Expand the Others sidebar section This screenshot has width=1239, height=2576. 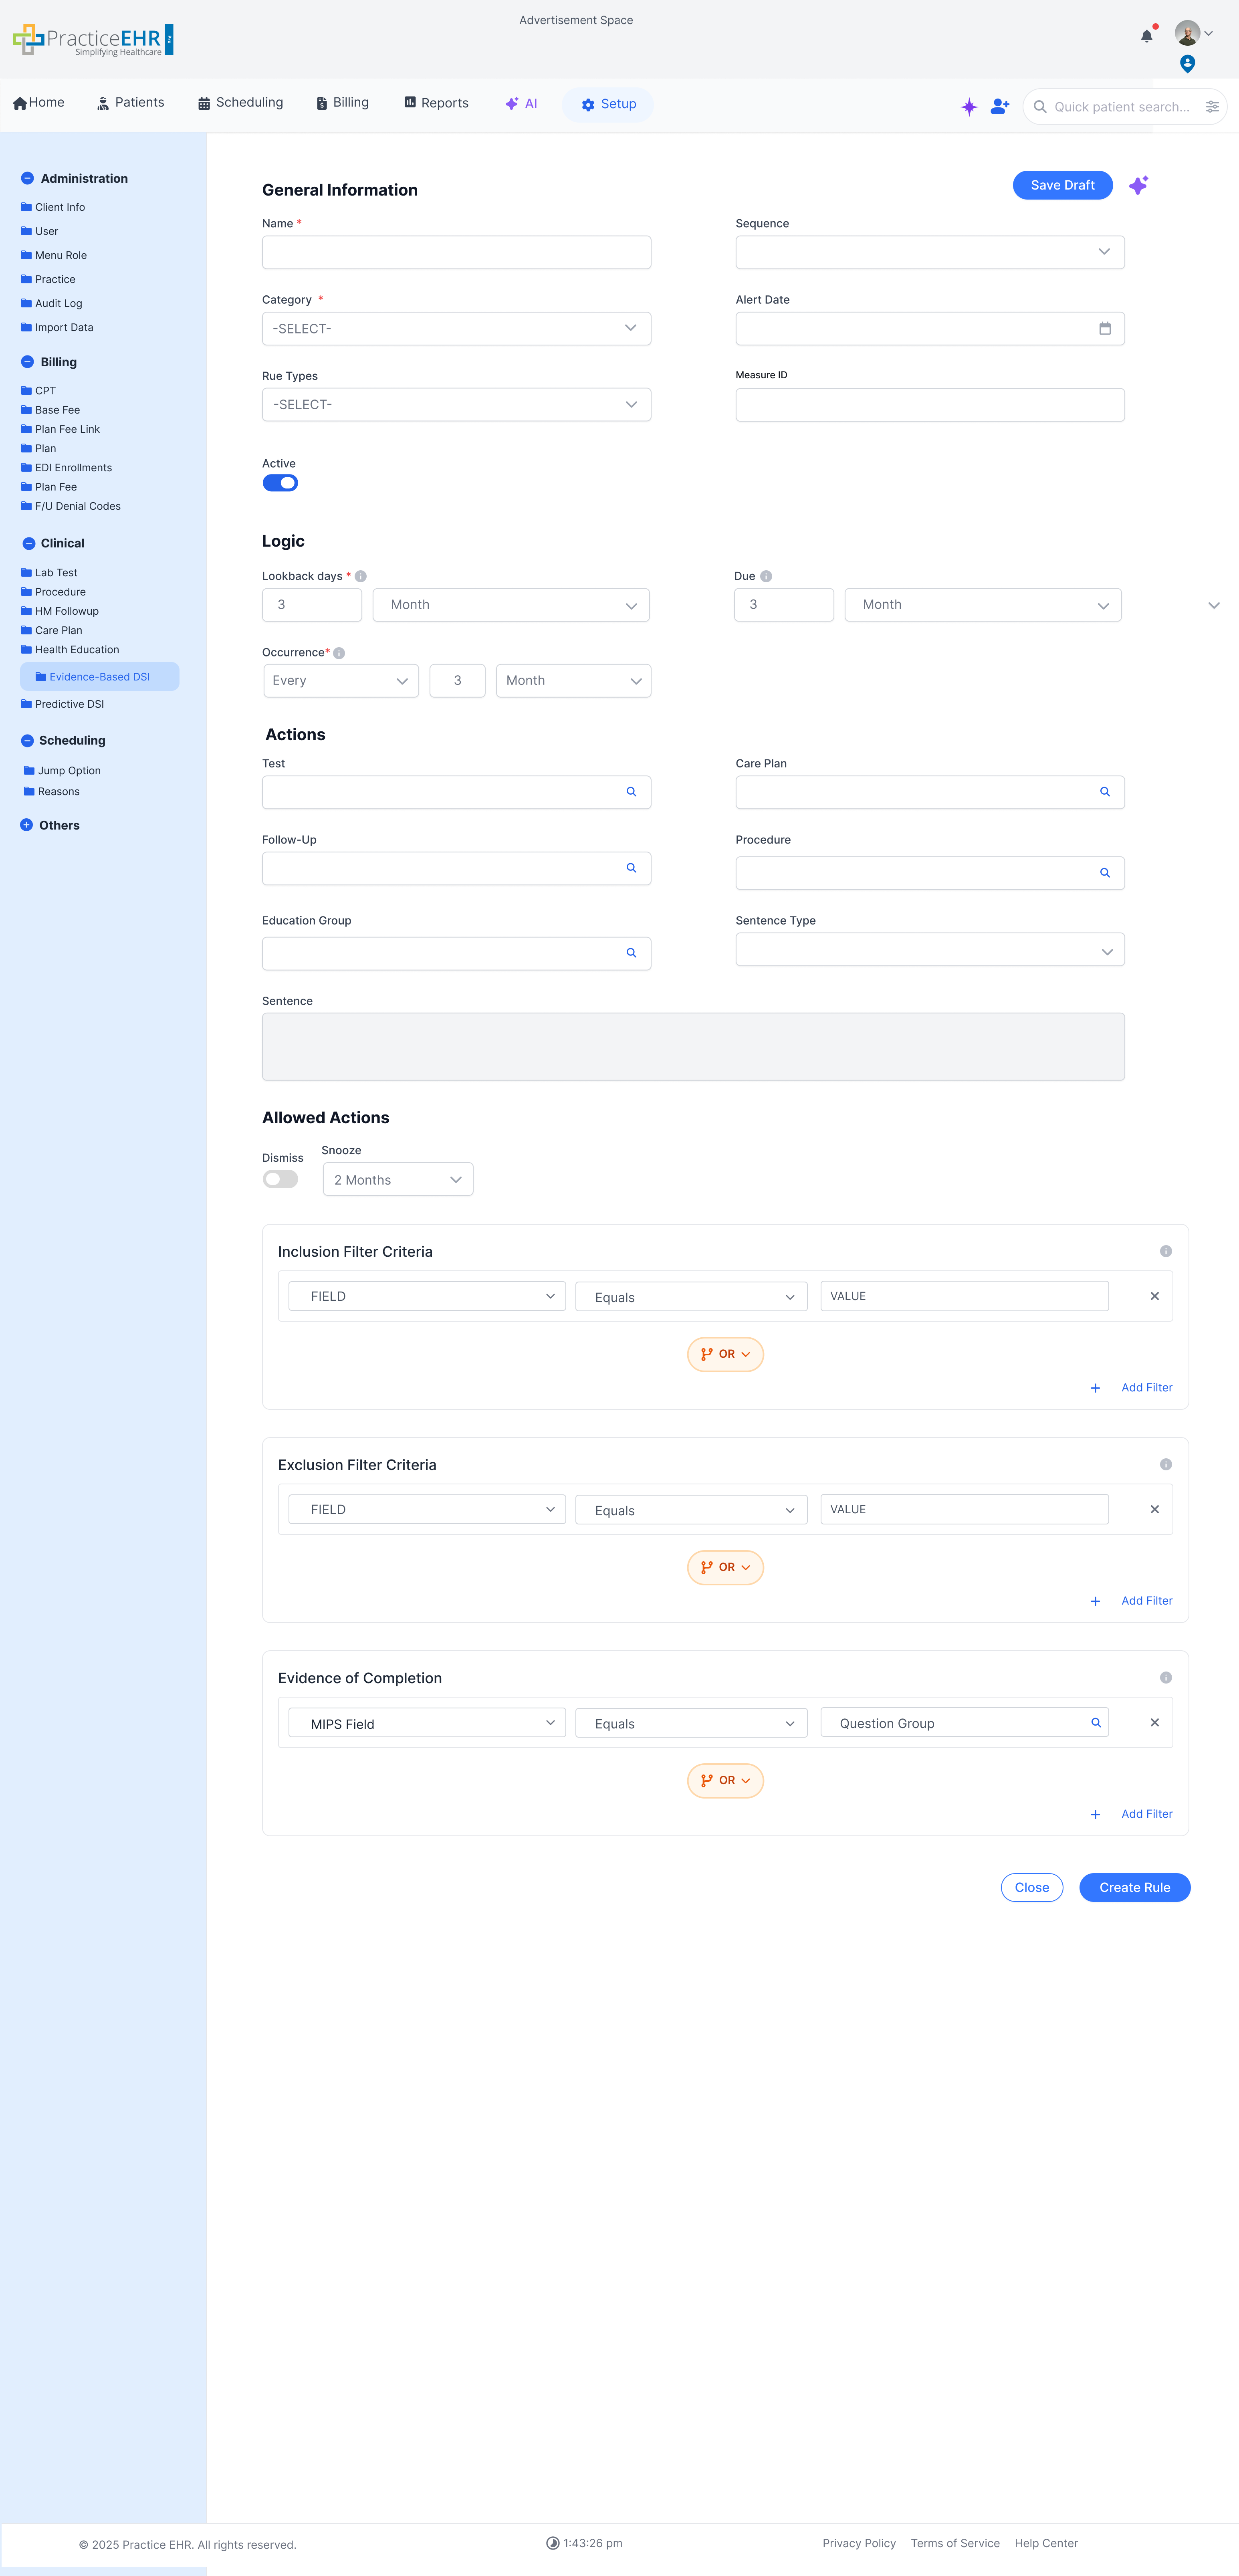tap(27, 825)
